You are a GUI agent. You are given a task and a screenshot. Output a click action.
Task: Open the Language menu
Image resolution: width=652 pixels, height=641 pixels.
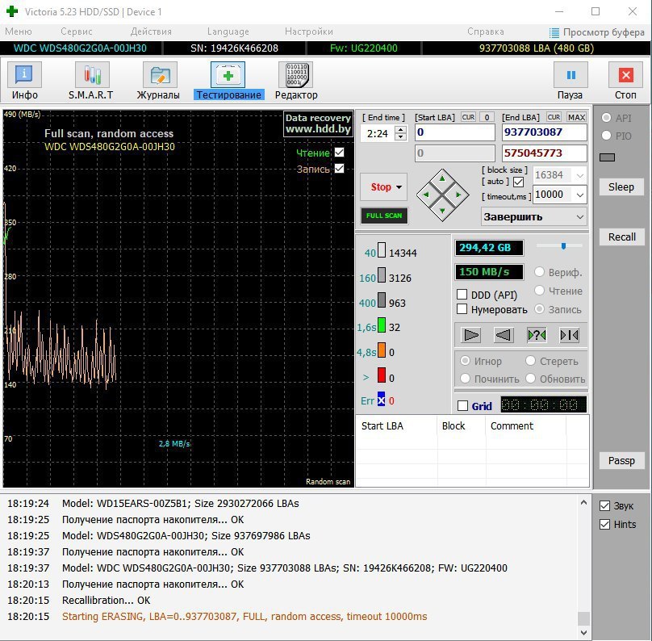tap(228, 31)
